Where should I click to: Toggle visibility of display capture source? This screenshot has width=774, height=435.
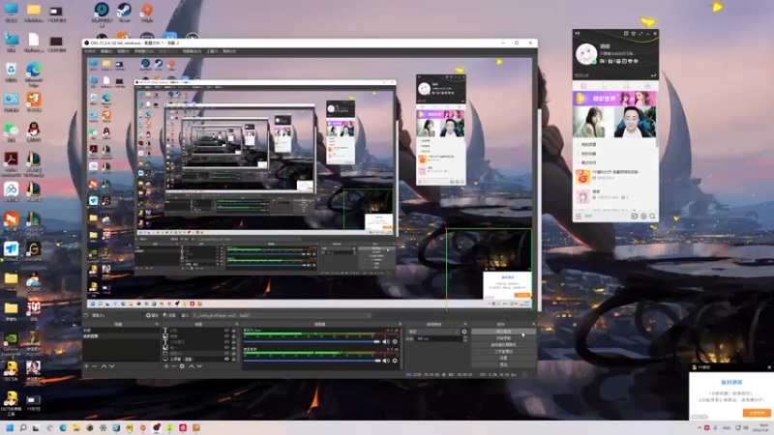[227, 359]
